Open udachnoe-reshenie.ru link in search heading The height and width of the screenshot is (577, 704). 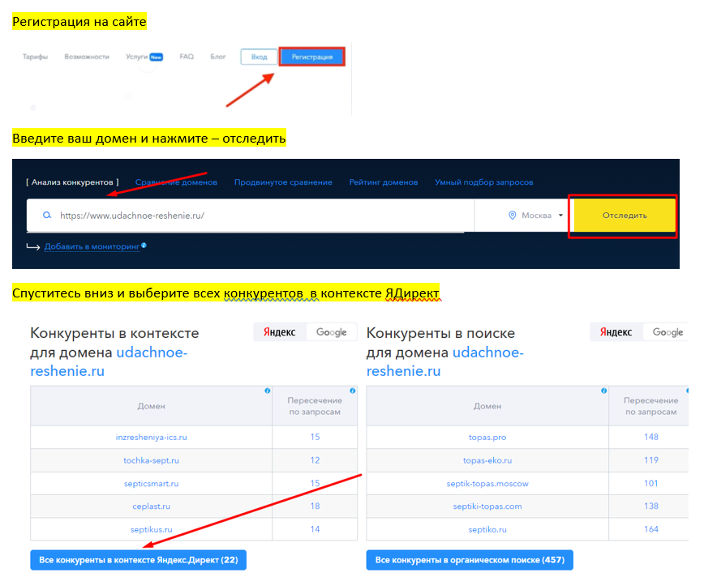[x=445, y=361]
